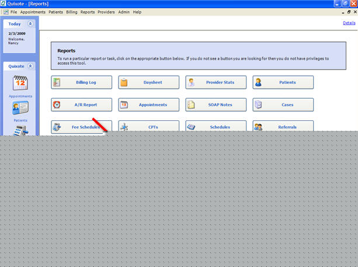Click the icon left of File menu
Viewport: 358px width, 267px height.
tap(6, 12)
